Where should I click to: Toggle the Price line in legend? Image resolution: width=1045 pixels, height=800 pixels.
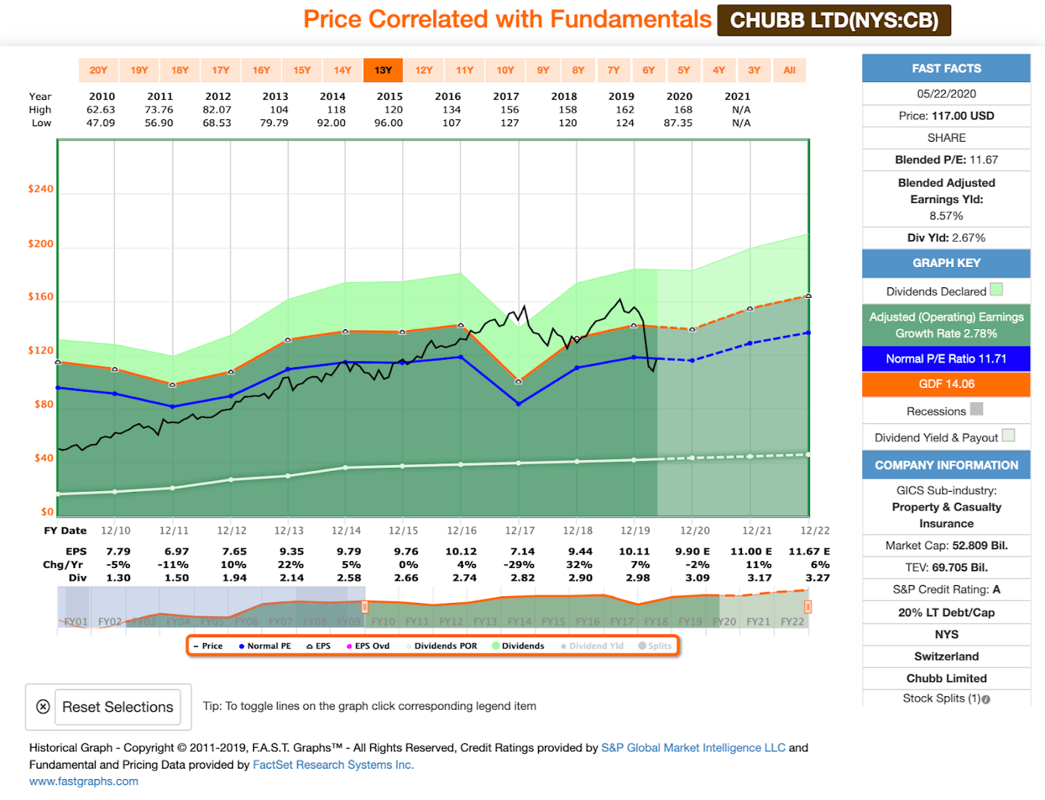click(208, 646)
